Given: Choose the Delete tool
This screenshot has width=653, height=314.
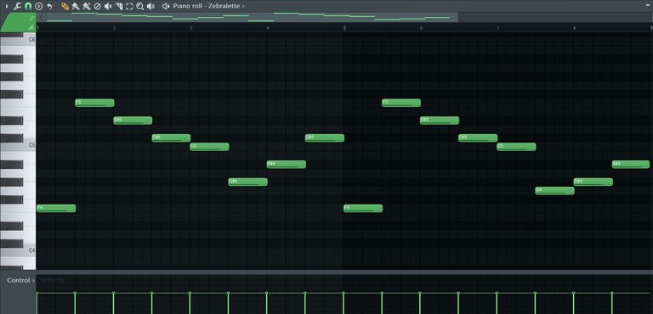Looking at the screenshot, I should point(97,6).
